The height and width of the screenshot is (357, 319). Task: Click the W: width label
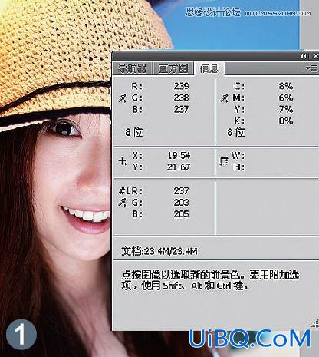238,155
